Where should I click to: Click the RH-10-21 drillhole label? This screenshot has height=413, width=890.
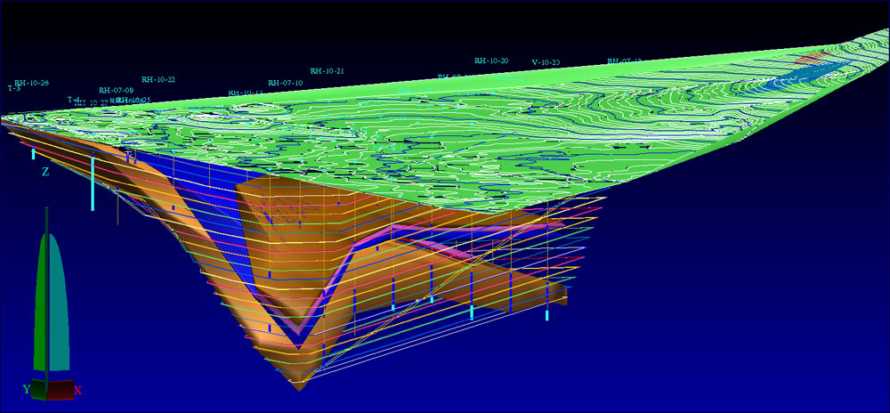pos(327,70)
